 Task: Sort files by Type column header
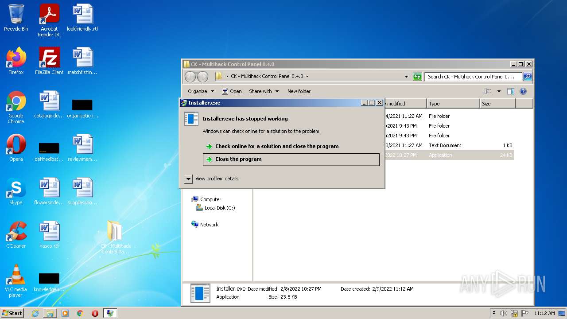[x=453, y=104]
